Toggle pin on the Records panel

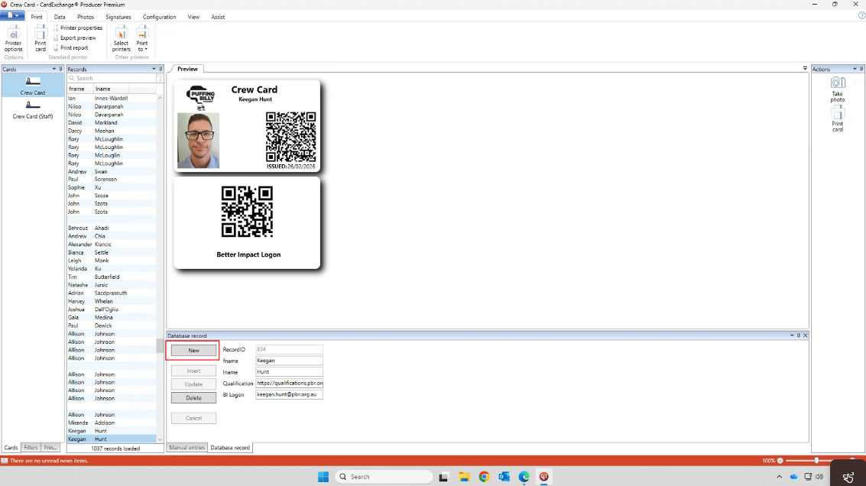tap(161, 69)
